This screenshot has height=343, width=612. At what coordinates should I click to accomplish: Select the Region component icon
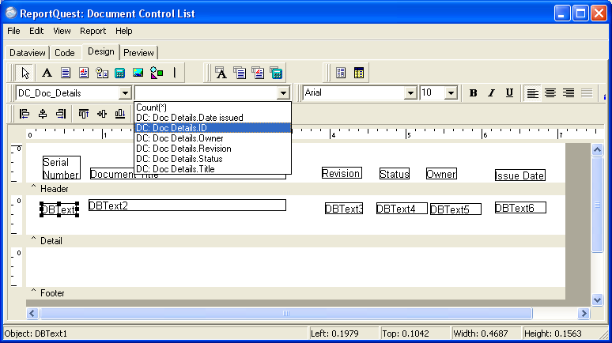pos(341,73)
